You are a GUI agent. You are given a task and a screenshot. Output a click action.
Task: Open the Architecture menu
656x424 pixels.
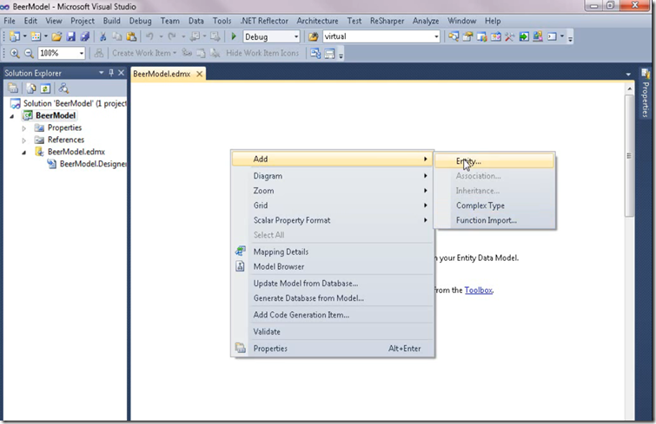pyautogui.click(x=317, y=21)
